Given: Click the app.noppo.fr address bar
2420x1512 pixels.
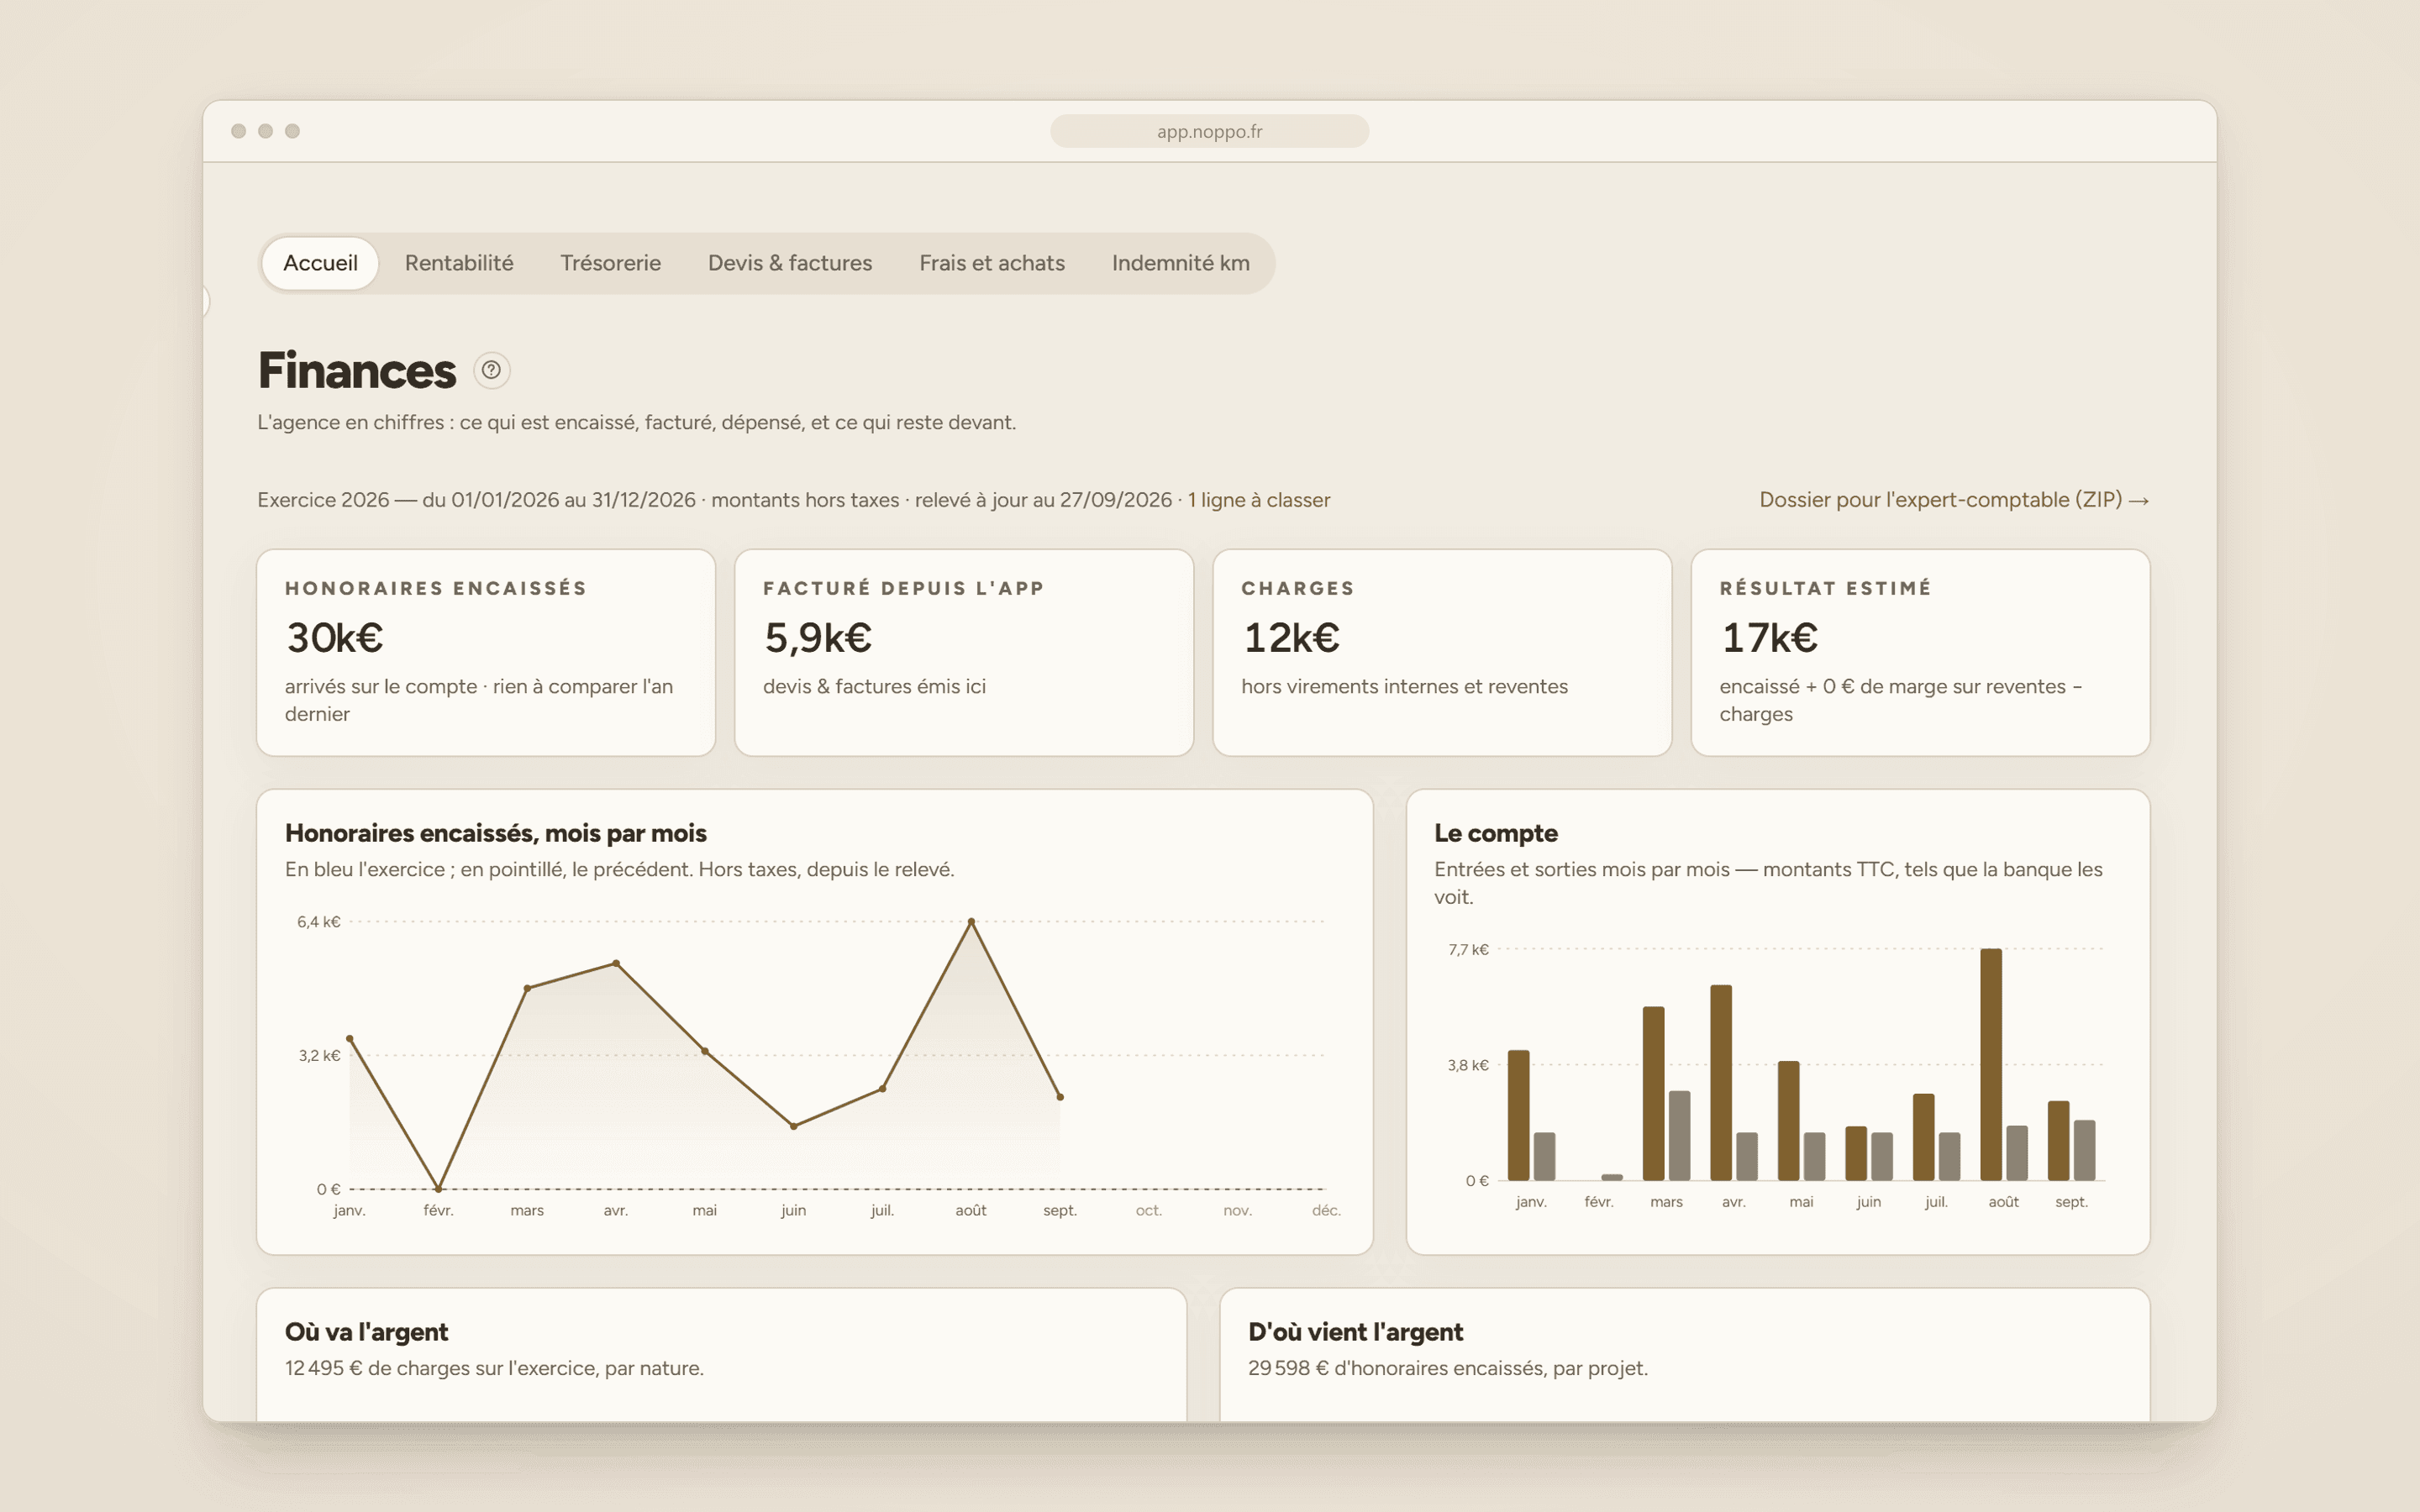Looking at the screenshot, I should (x=1209, y=131).
